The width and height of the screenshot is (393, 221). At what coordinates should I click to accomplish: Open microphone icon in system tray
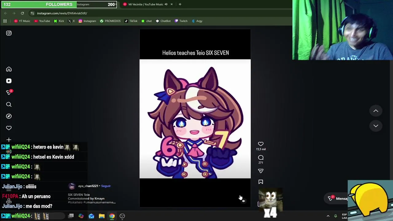click(x=336, y=216)
